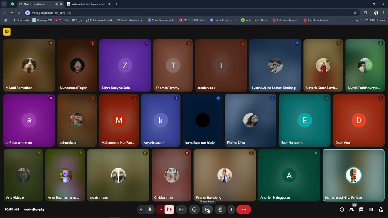
Task: Open Chrome profile avatar
Action: [x=376, y=13]
